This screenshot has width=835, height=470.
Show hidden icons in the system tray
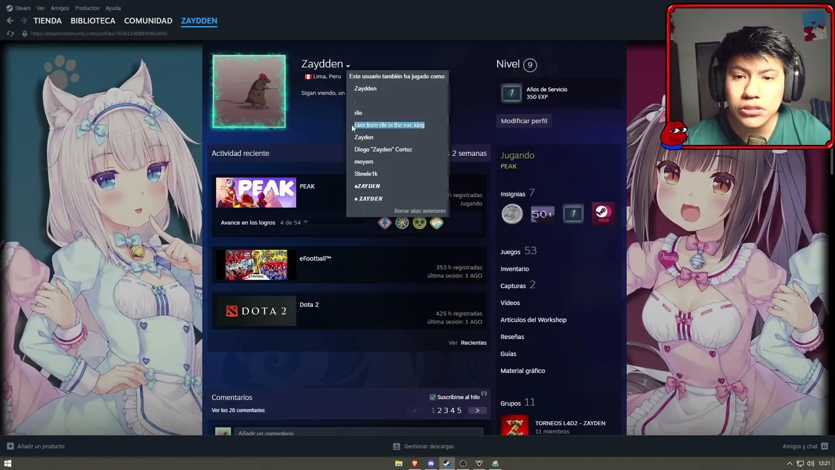pyautogui.click(x=789, y=463)
